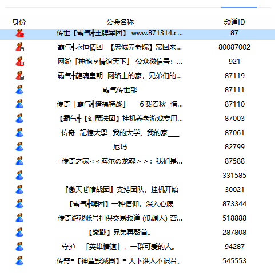Screen dimensions: 275x273
Task: Select guild 傲天ぜ暗战团 挂机开始 row
Action: coord(137,190)
